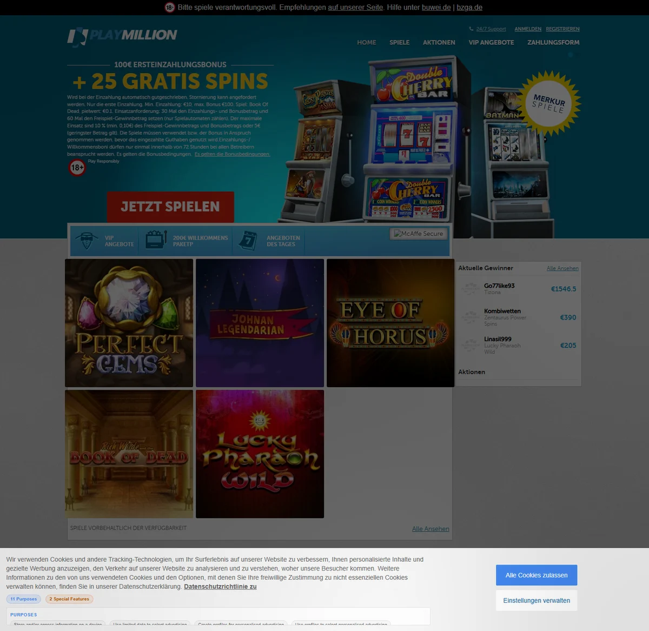Click winner name Kombiwetten
Viewport: 649px width, 631px height.
click(502, 311)
